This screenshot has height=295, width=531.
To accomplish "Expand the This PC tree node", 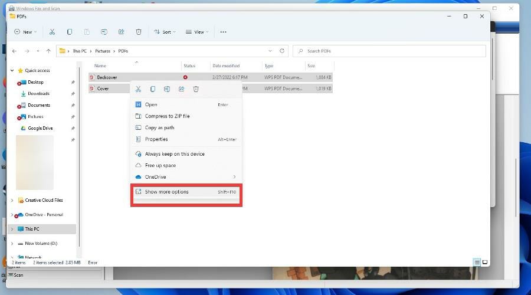I will pyautogui.click(x=12, y=229).
